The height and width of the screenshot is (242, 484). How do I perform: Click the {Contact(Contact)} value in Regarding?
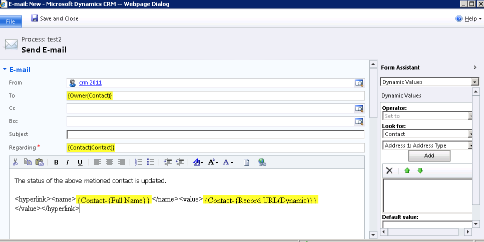point(91,147)
